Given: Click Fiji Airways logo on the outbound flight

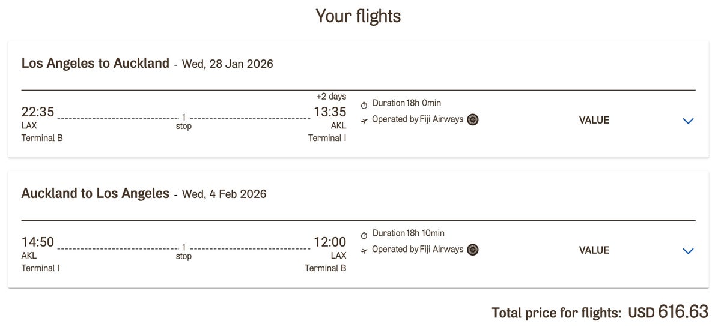Looking at the screenshot, I should tap(473, 119).
